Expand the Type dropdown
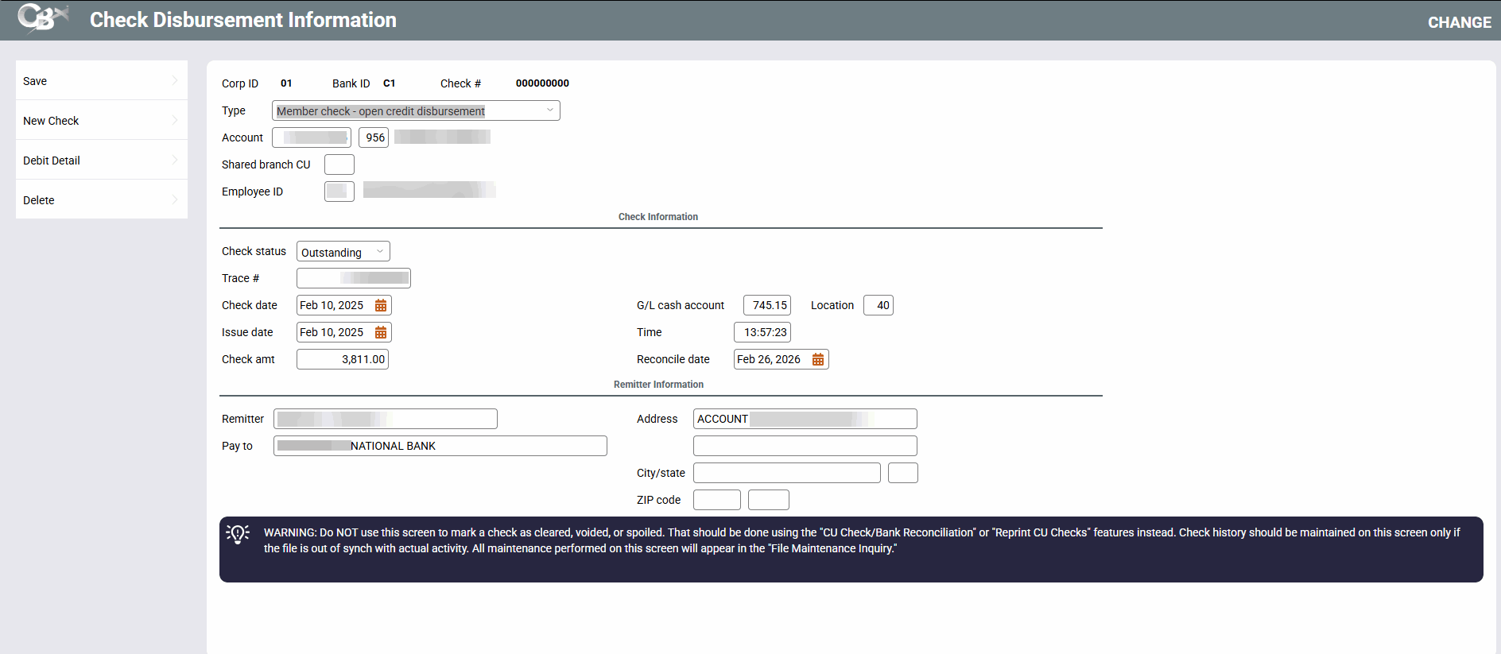The height and width of the screenshot is (654, 1501). coord(415,111)
